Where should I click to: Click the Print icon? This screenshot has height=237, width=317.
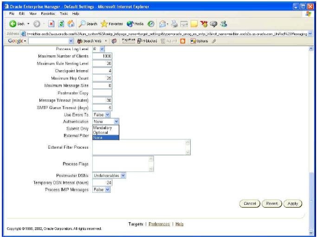tap(174, 24)
